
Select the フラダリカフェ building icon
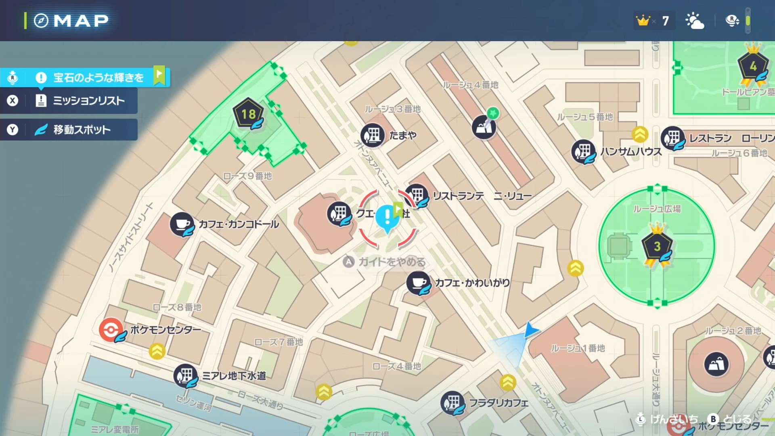(x=452, y=403)
